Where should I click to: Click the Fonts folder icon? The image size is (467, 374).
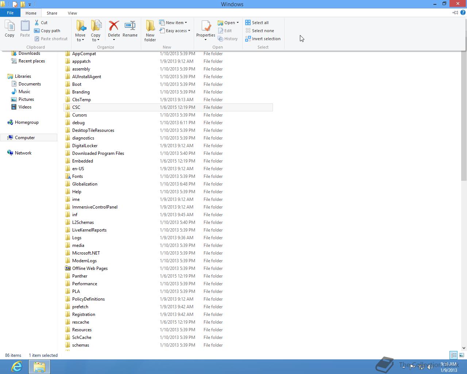coord(67,176)
